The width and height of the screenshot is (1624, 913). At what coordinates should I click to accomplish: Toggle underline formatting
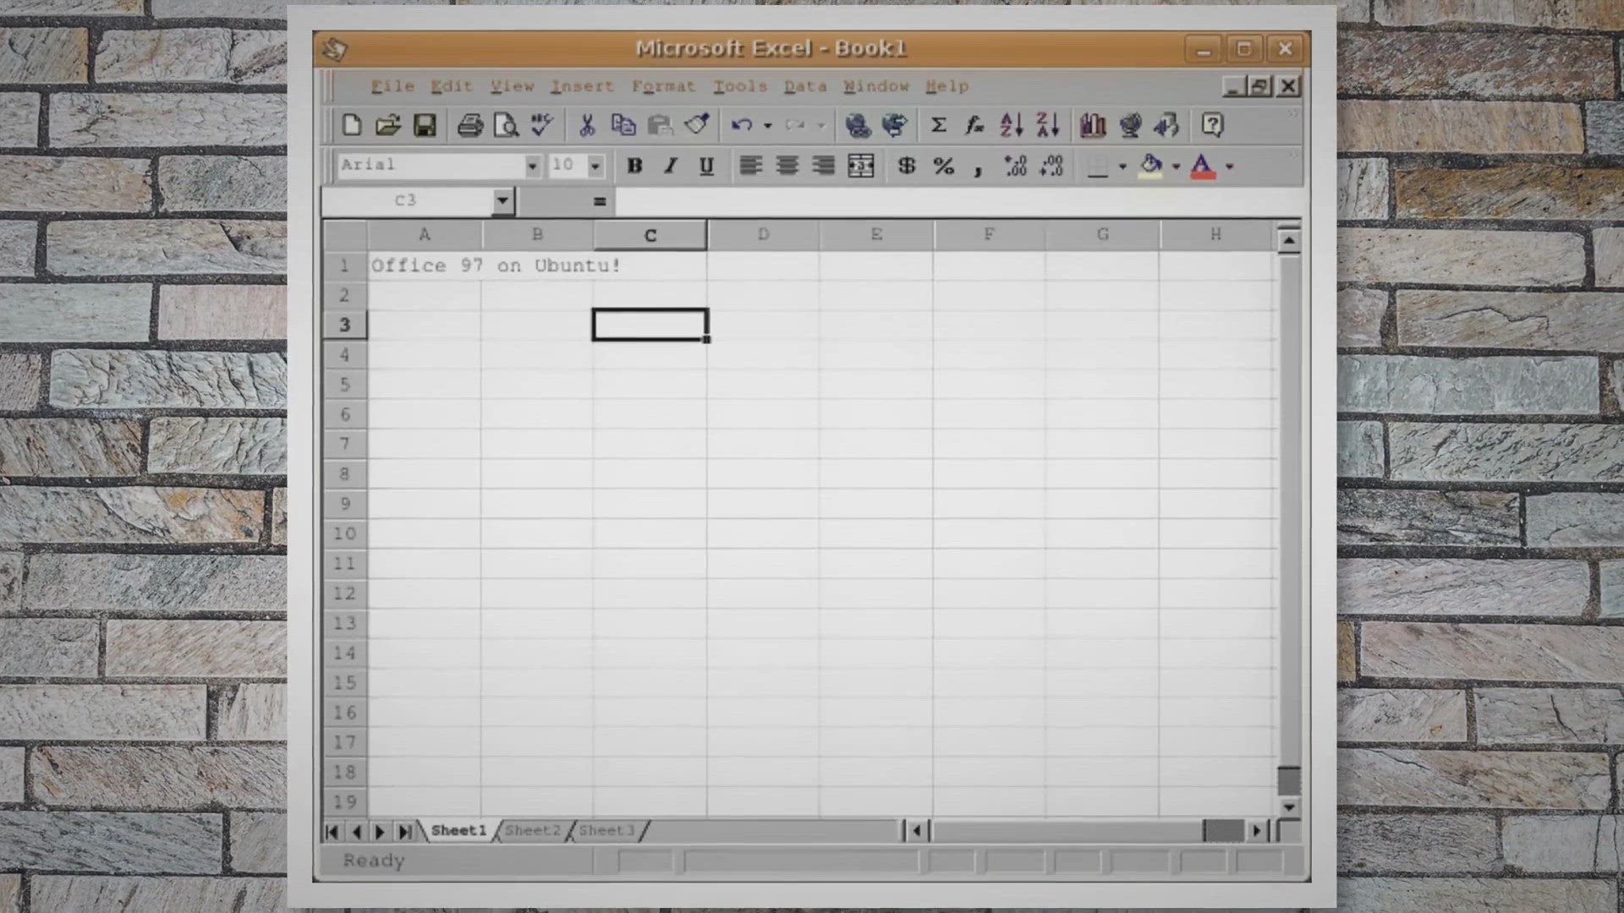707,166
